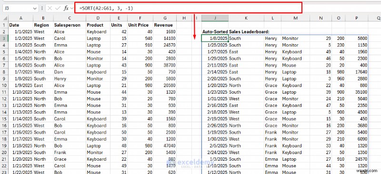Select column C header
Viewport: 381px width, 174px height.
pyautogui.click(x=70, y=18)
